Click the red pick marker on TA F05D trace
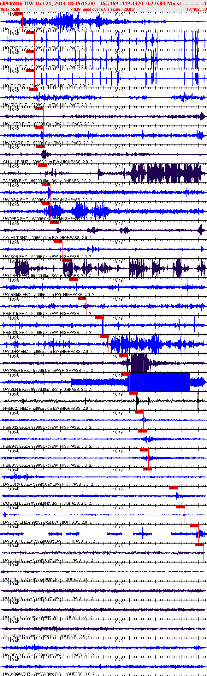This screenshot has height=676, width=207. pyautogui.click(x=43, y=165)
